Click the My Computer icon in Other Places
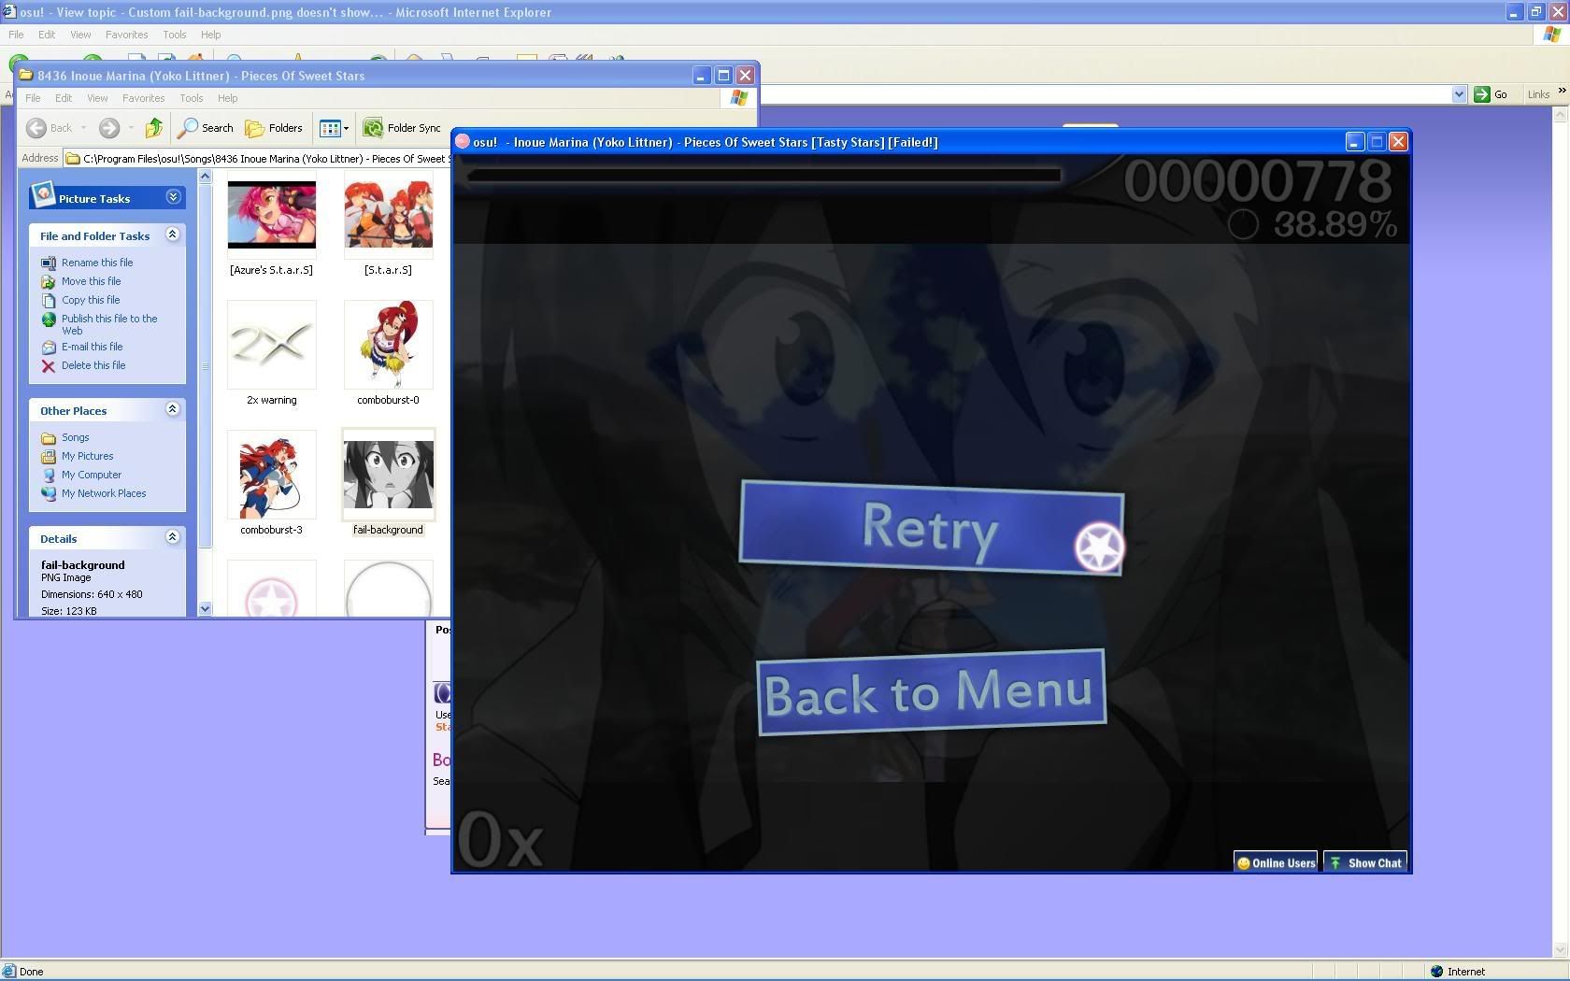This screenshot has width=1570, height=981. pyautogui.click(x=49, y=476)
